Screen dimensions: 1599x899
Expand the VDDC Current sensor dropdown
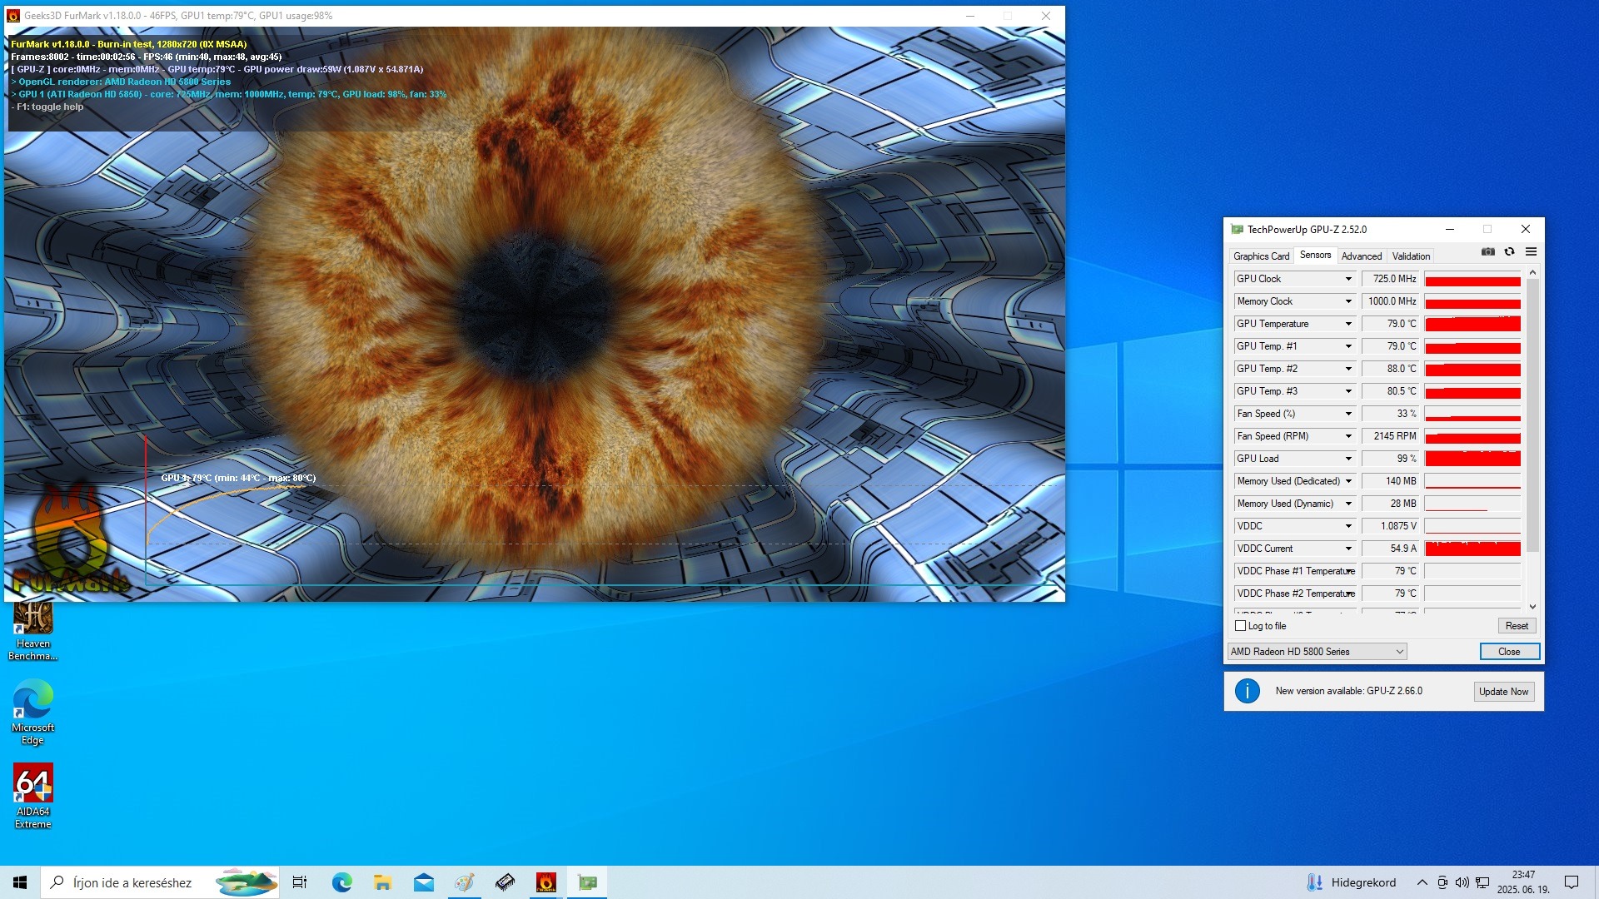click(1348, 549)
